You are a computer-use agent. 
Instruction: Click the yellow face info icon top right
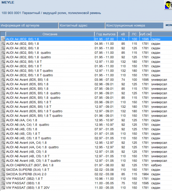(x=168, y=5)
